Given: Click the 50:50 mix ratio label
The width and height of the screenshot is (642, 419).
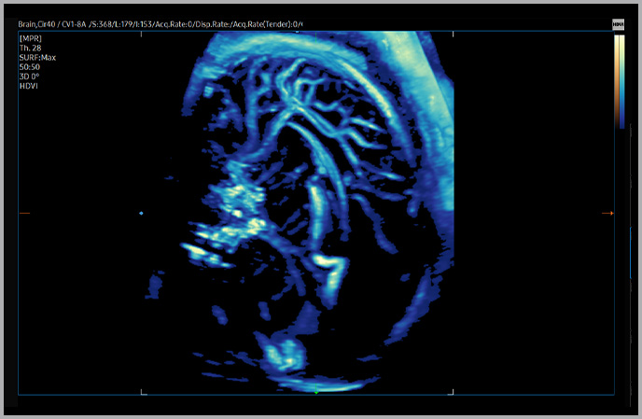Looking at the screenshot, I should (28, 67).
